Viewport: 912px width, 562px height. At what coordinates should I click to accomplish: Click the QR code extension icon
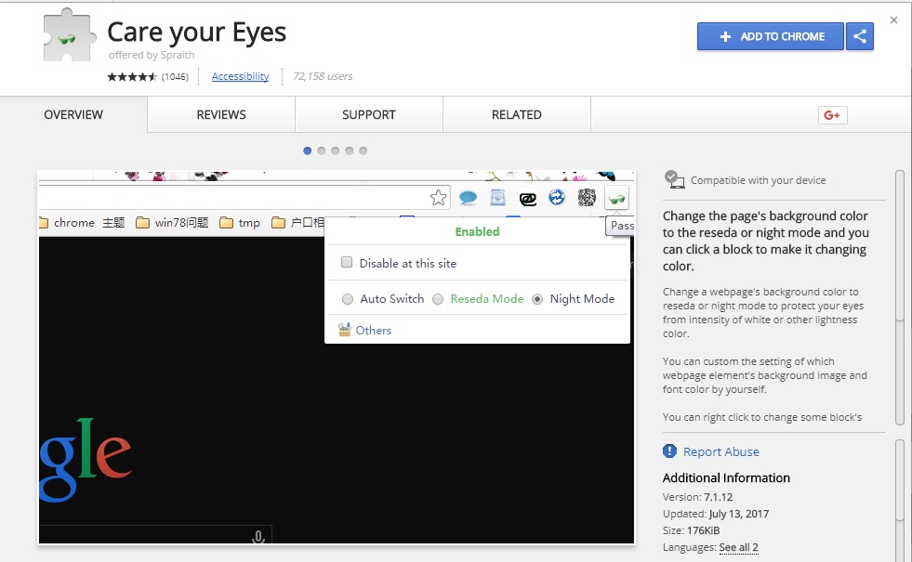587,198
